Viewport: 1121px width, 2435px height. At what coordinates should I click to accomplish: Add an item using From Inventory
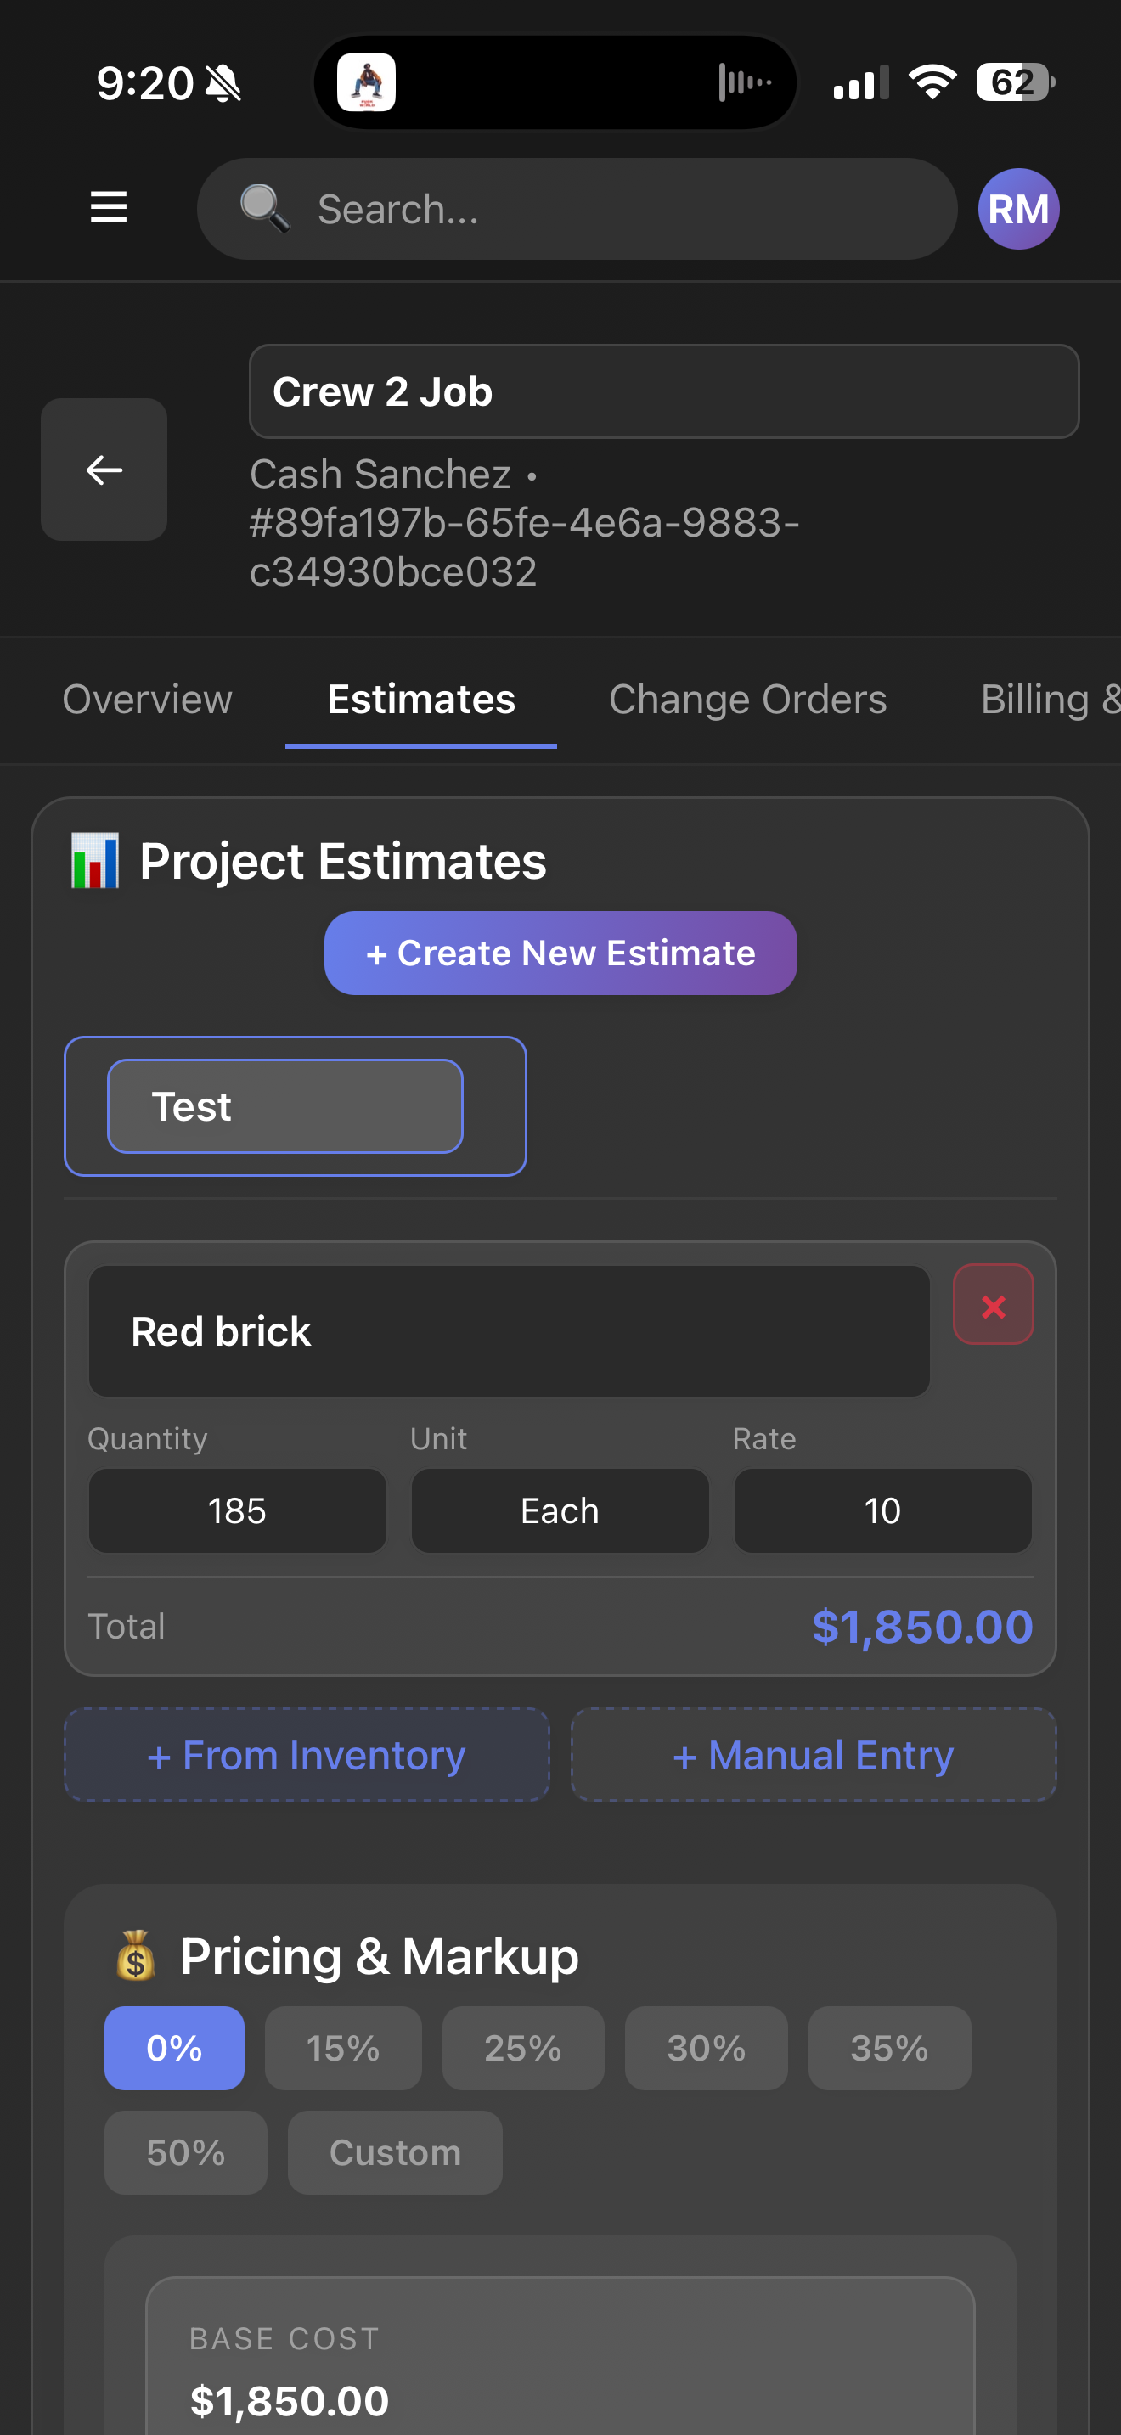pos(305,1754)
